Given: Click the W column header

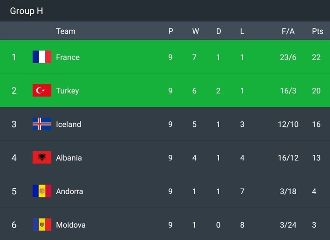Looking at the screenshot, I should [x=195, y=31].
